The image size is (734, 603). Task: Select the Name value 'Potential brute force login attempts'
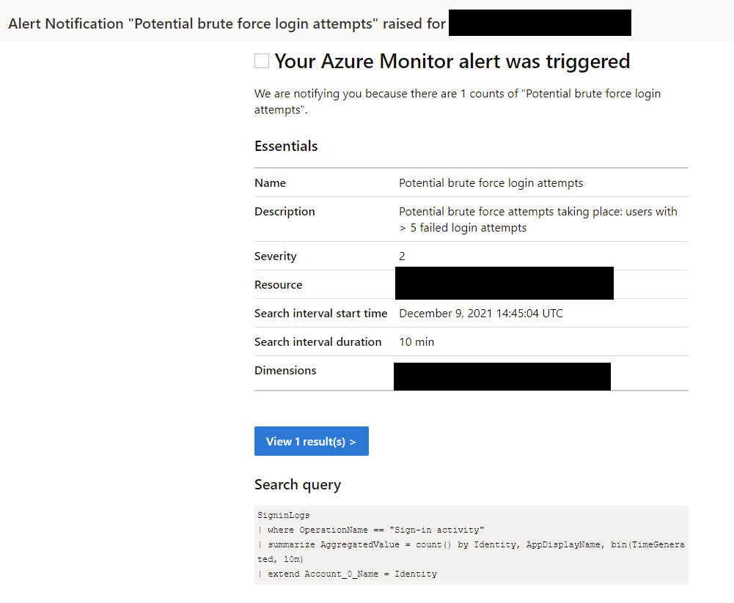tap(491, 183)
